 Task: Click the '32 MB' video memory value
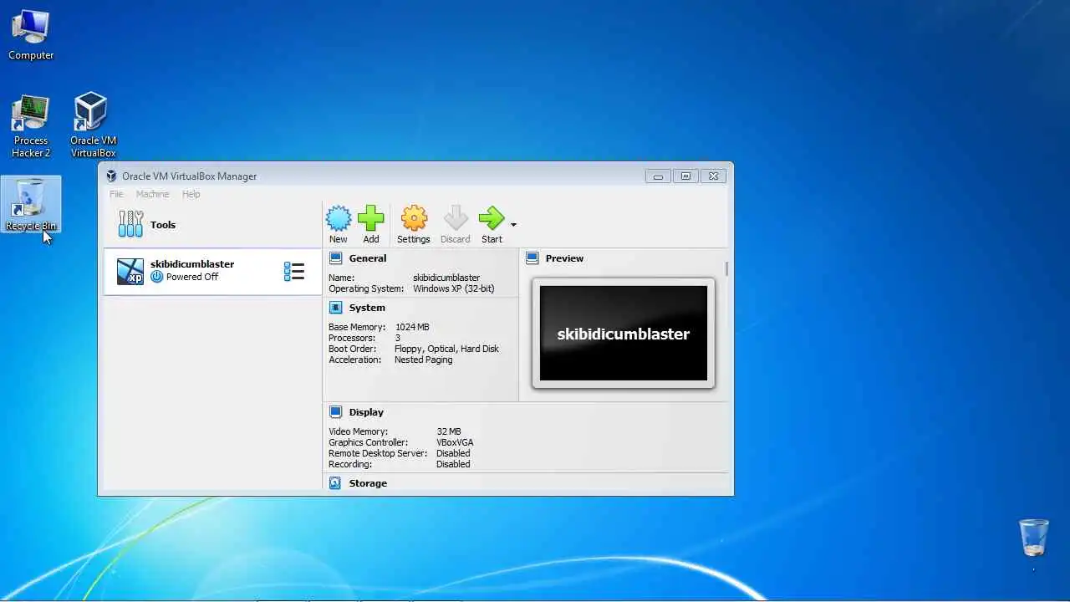click(448, 431)
